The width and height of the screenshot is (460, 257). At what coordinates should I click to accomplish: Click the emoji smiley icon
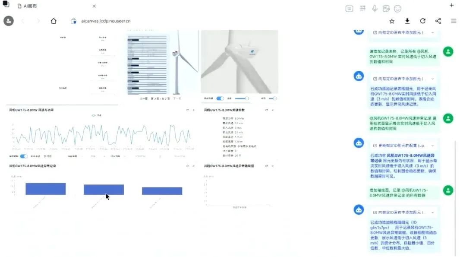point(397,9)
